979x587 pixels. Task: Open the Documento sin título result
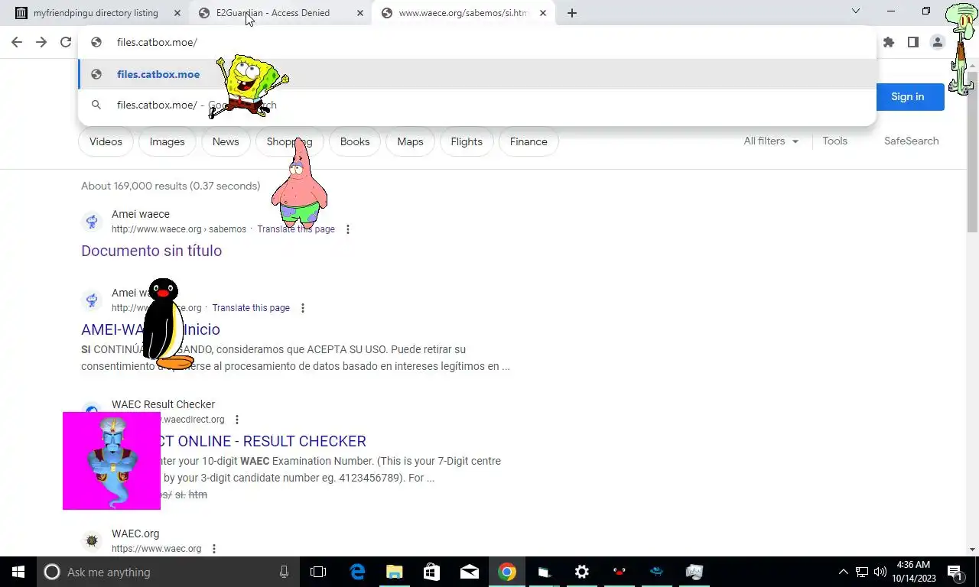point(151,251)
